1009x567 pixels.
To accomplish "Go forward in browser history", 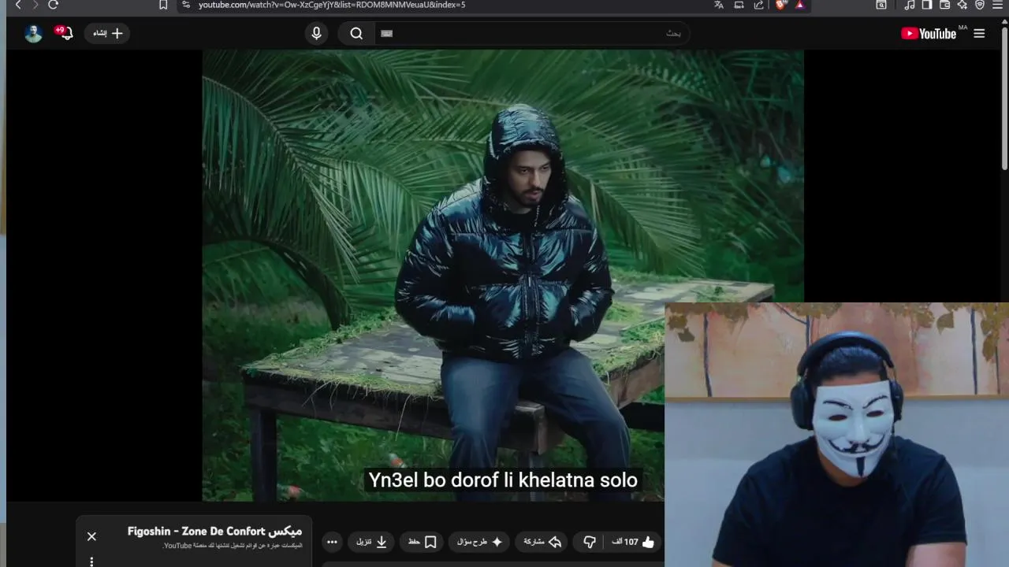I will 35,5.
